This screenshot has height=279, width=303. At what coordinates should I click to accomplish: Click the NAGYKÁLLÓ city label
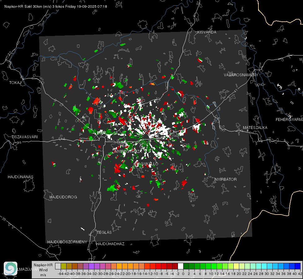(x=146, y=164)
